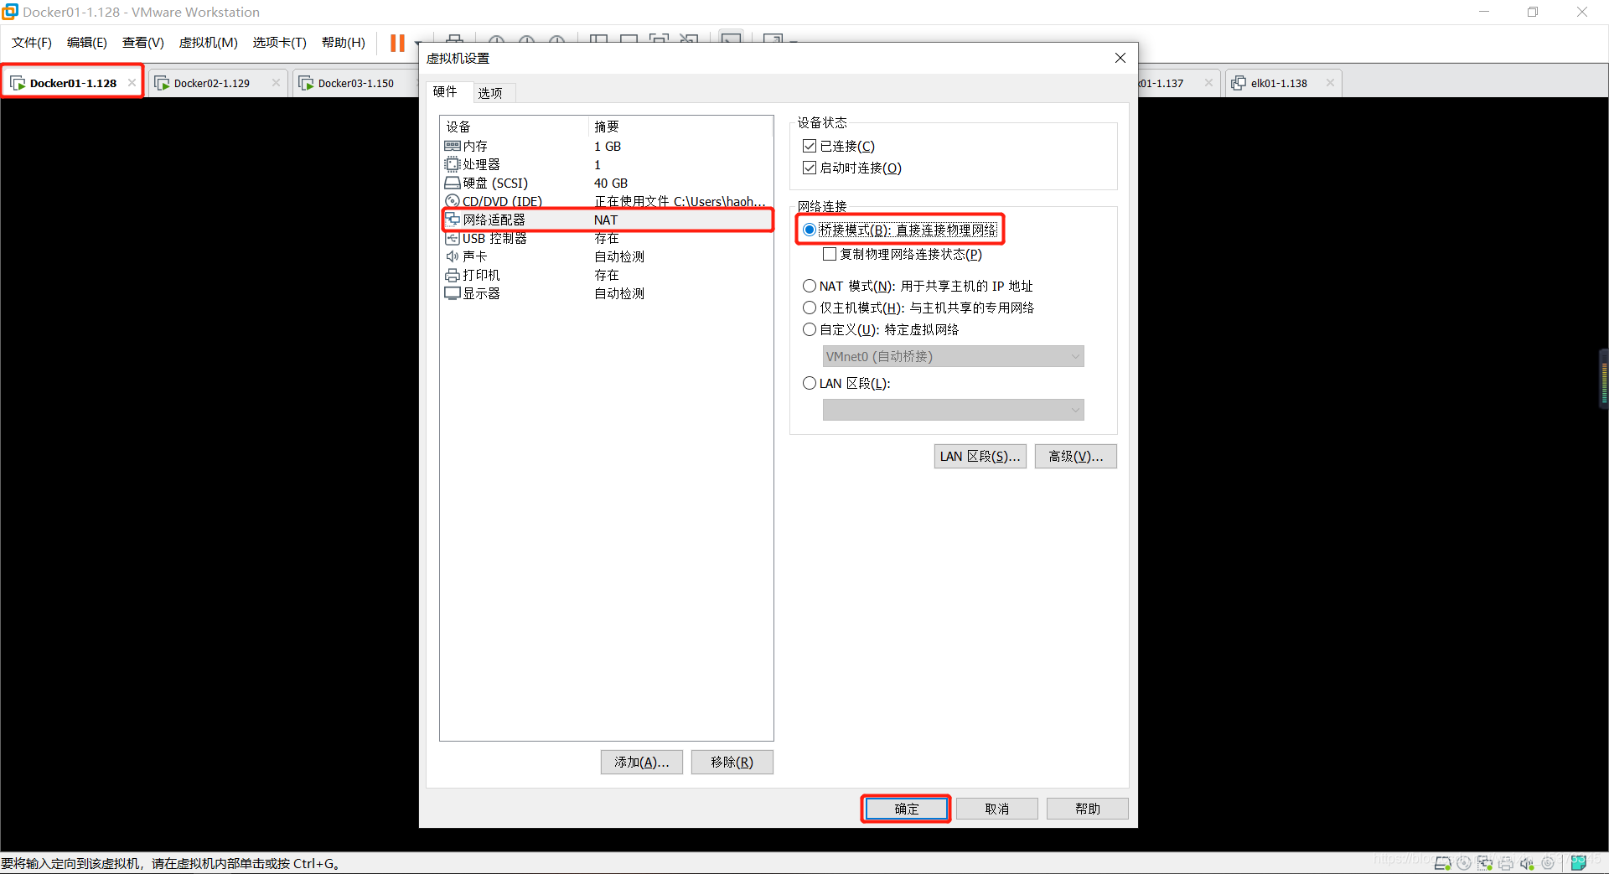Click the USB icon beside USB 控制器
Image resolution: width=1609 pixels, height=874 pixels.
[453, 238]
